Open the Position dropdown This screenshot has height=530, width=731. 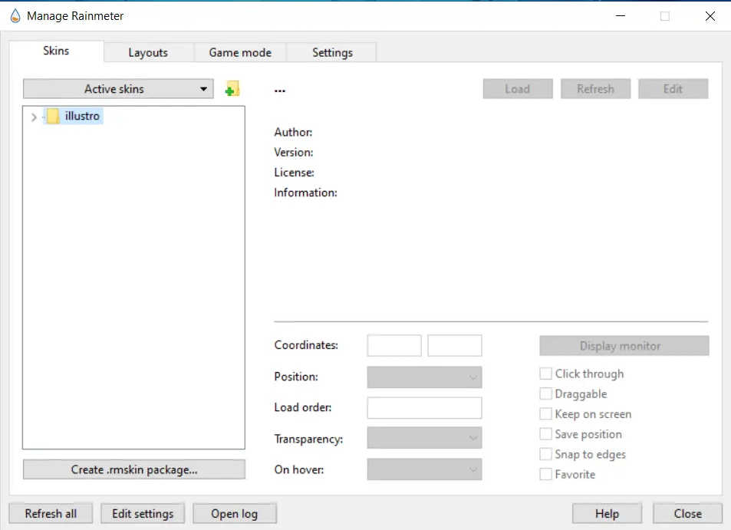pyautogui.click(x=424, y=377)
